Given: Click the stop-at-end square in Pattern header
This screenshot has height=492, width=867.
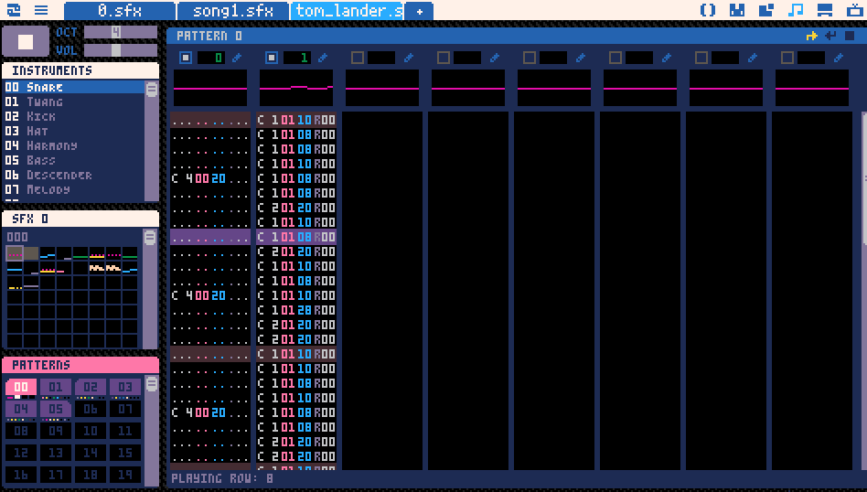Looking at the screenshot, I should (x=850, y=36).
